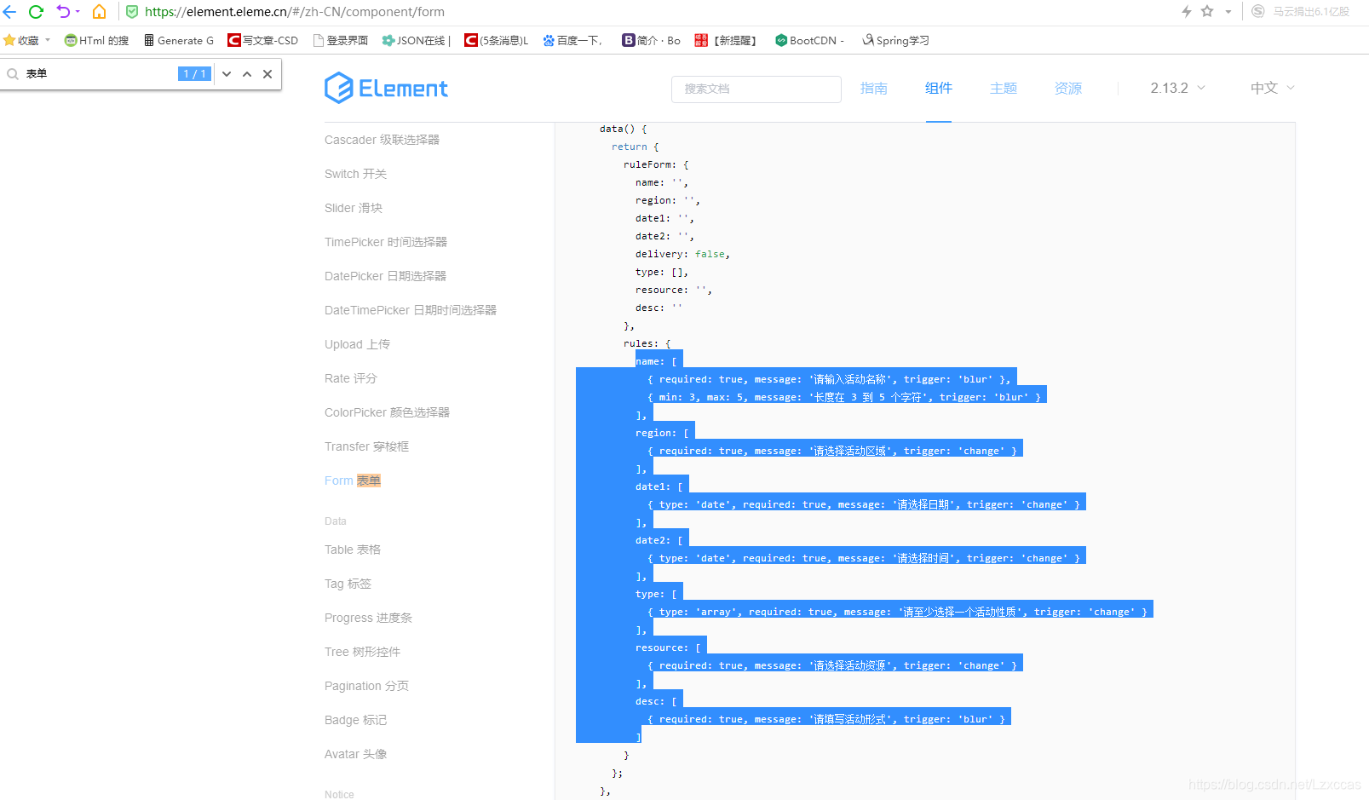Open the HTml 的搜 bookmark

tap(96, 40)
